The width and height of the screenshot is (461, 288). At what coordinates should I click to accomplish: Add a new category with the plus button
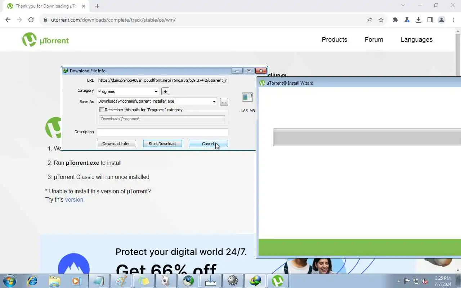[165, 91]
